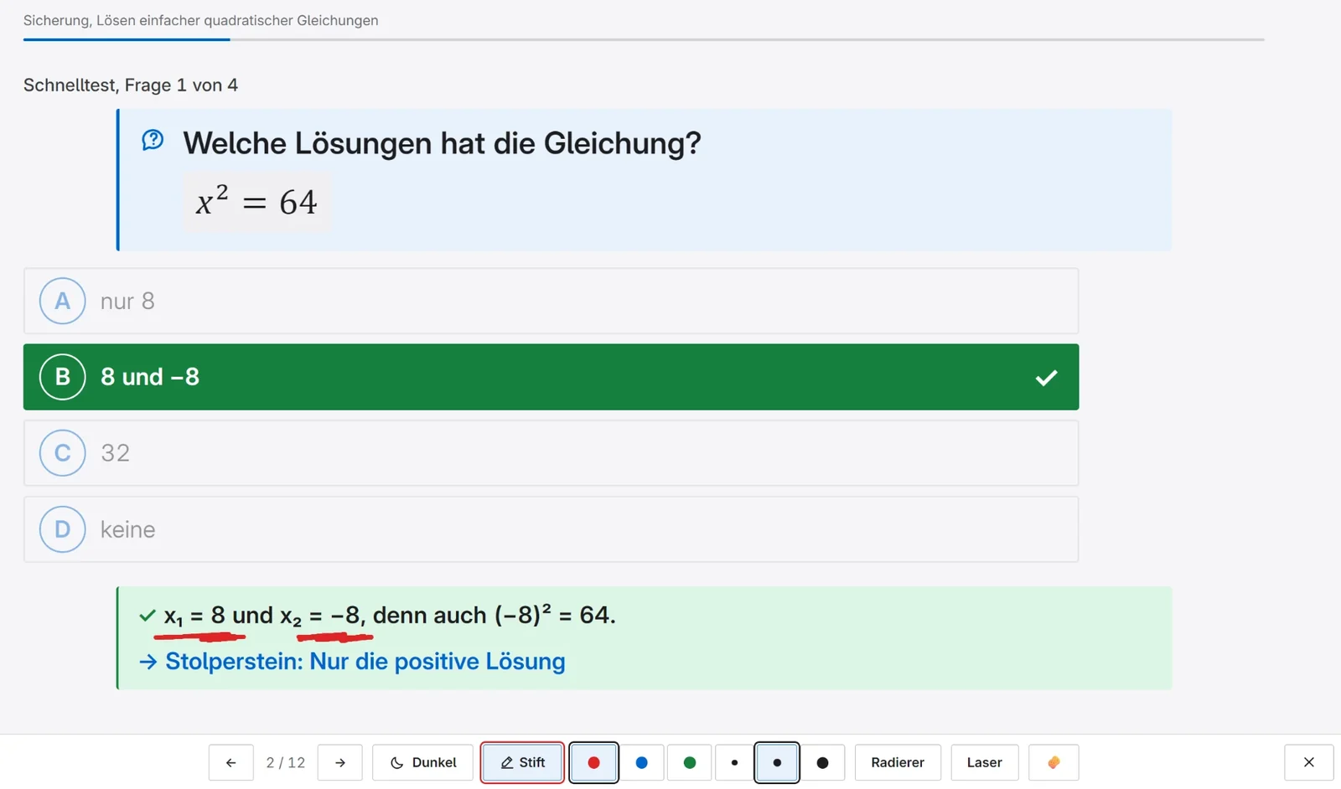Click the question text Welche Lösungen hat die Gleichung?

442,143
